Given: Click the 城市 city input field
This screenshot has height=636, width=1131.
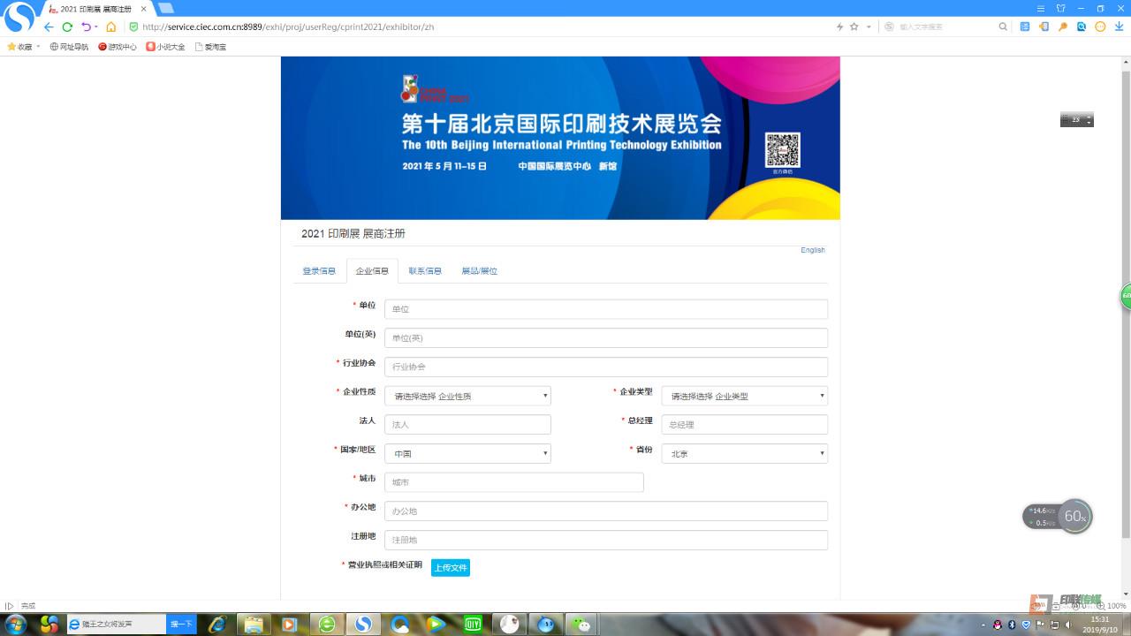Looking at the screenshot, I should pos(513,482).
